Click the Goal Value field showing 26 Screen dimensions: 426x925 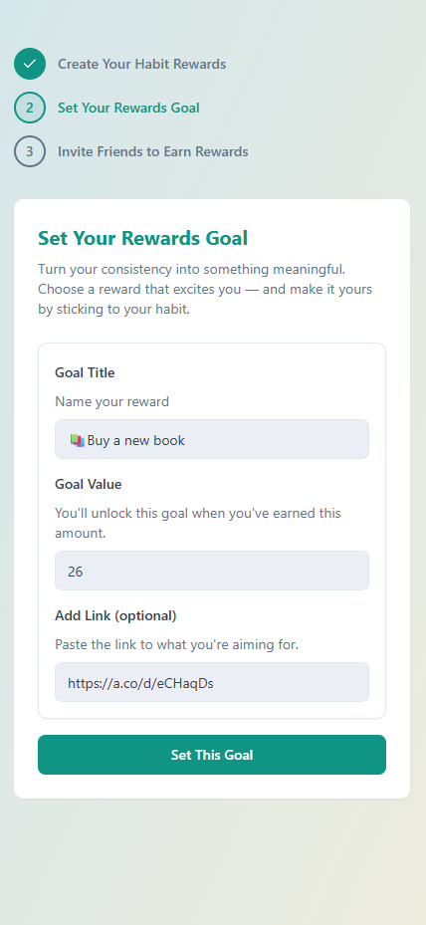tap(212, 571)
